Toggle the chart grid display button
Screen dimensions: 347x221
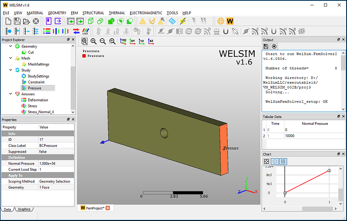(283, 161)
